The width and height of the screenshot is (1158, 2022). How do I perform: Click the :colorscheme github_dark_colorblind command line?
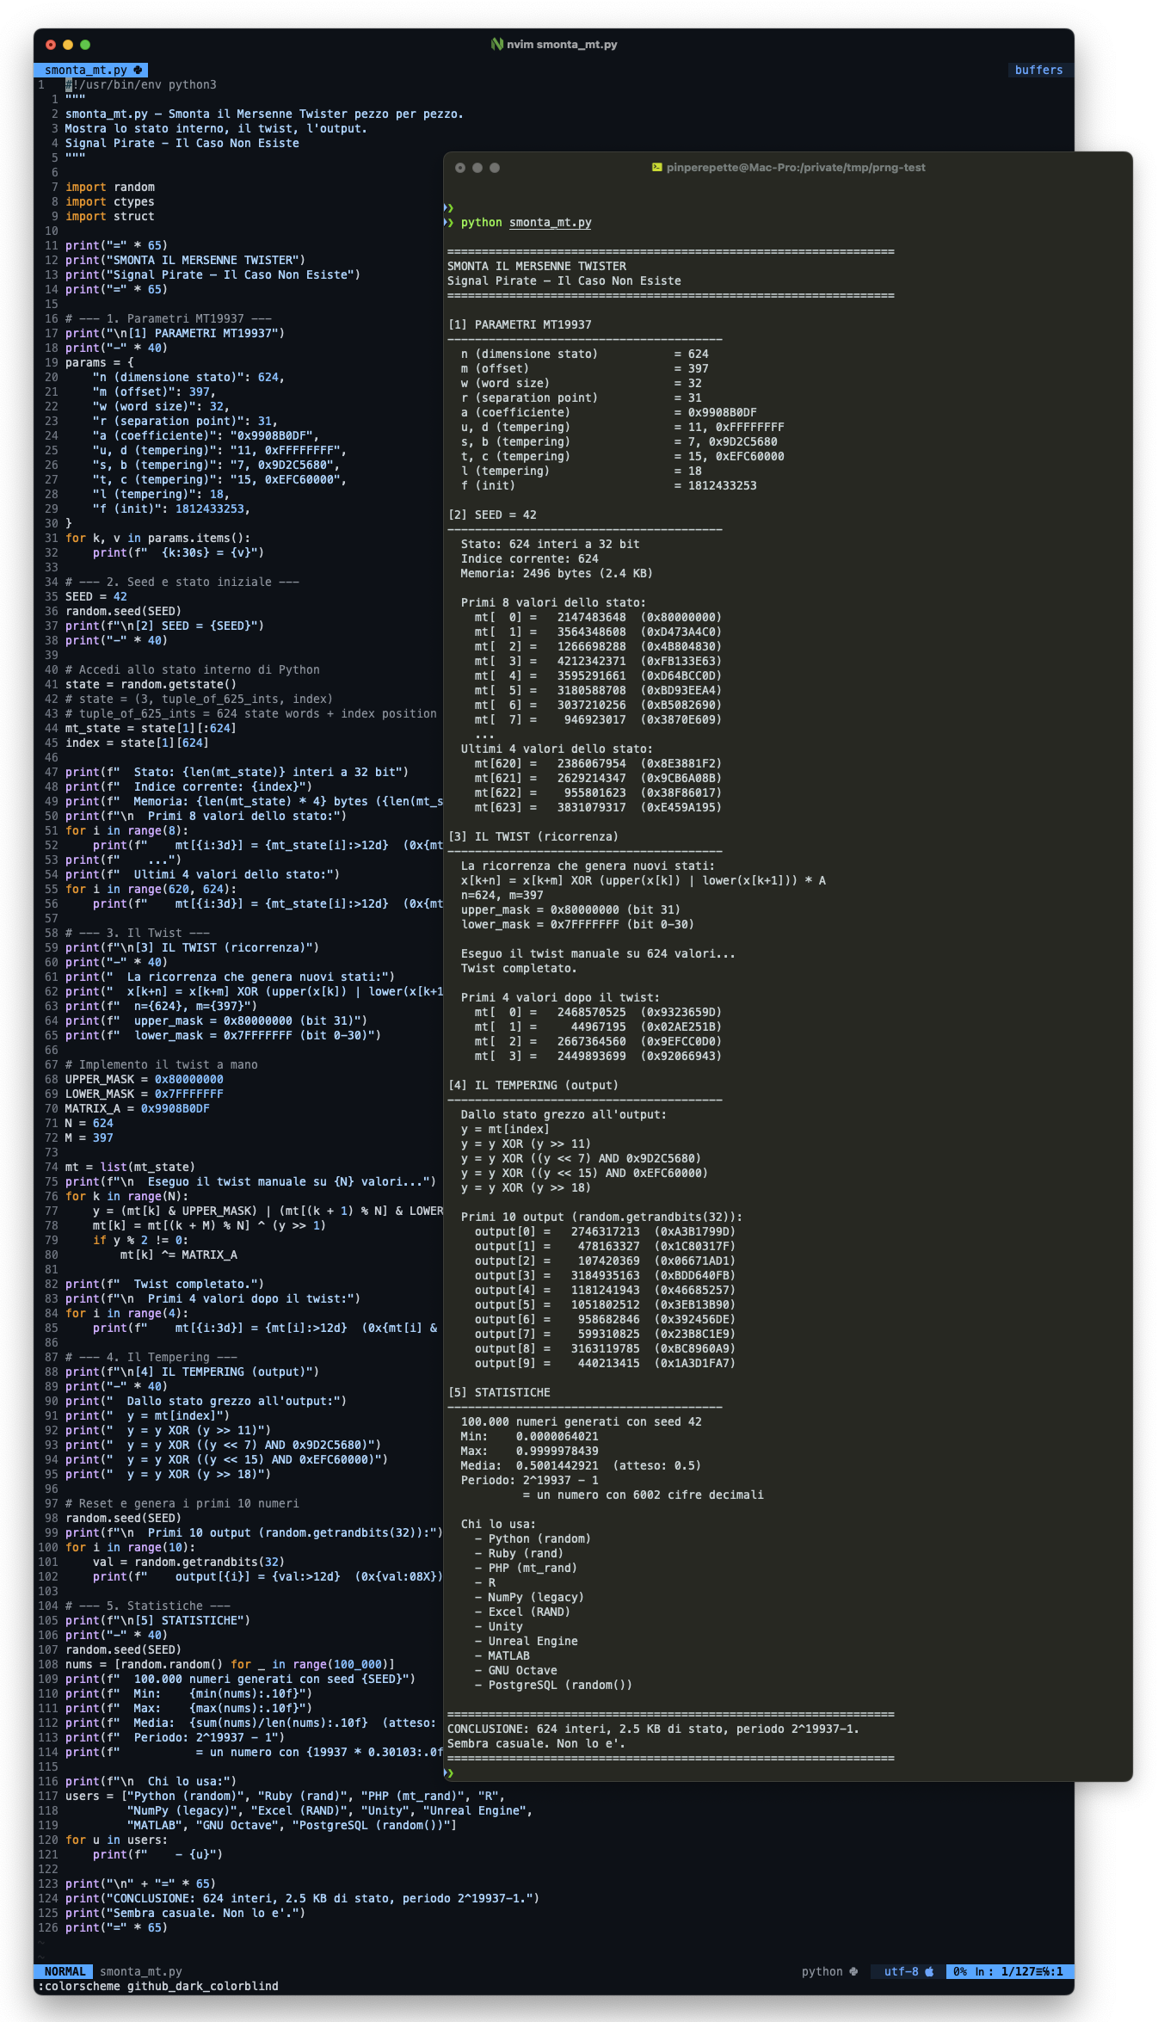[x=158, y=1986]
